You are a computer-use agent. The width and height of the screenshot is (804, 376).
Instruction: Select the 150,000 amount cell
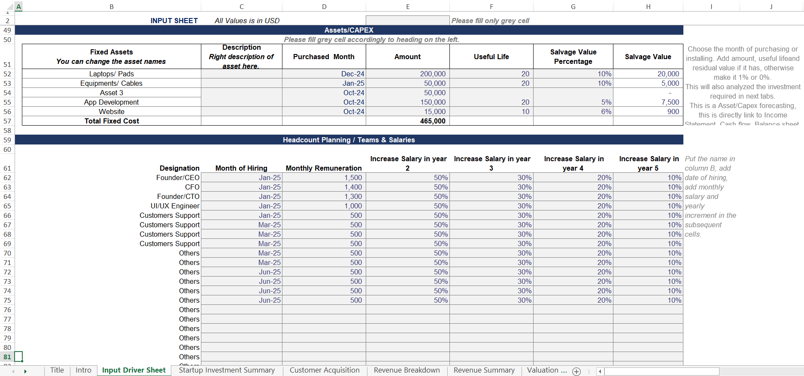(x=408, y=102)
